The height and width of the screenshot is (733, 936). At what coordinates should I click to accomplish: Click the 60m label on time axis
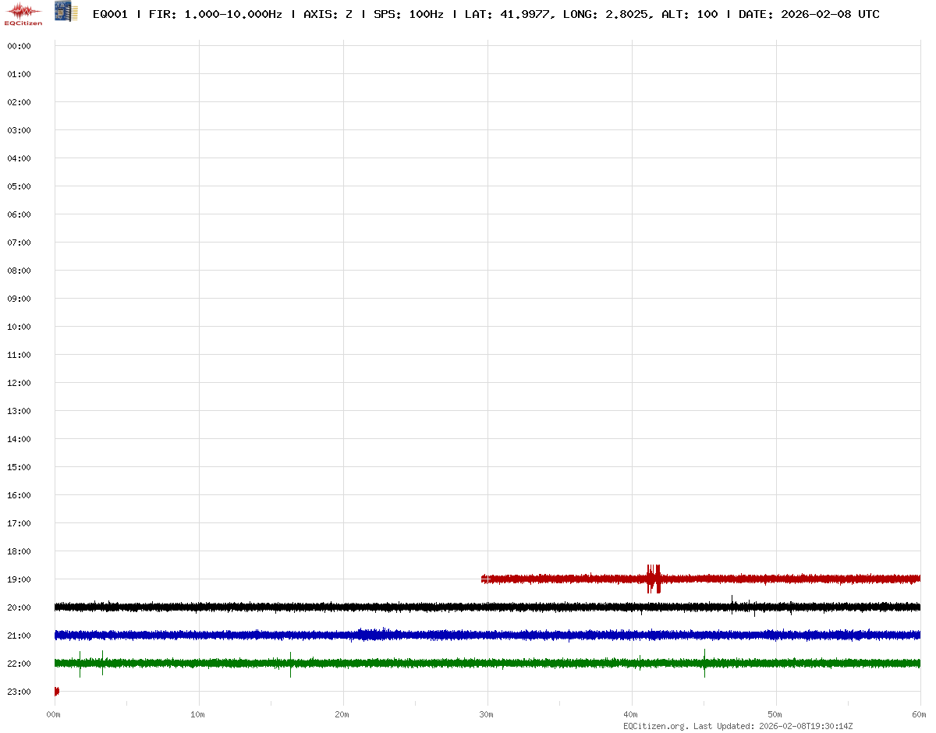[919, 714]
